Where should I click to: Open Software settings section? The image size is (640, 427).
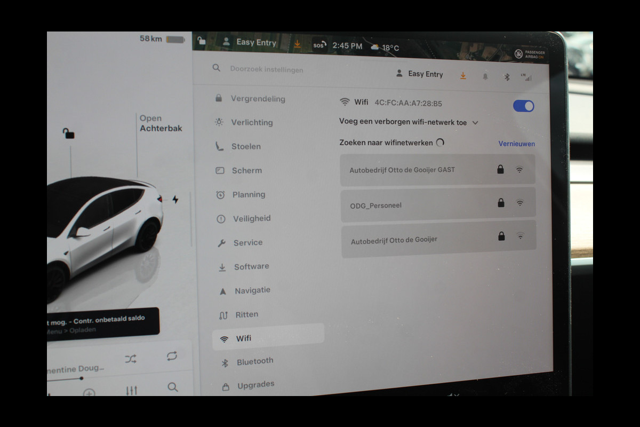pos(251,267)
